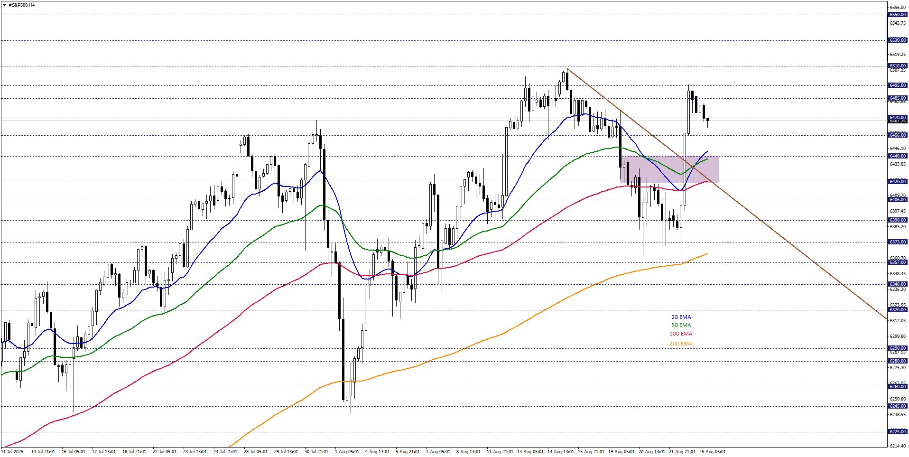Click the 29 Jul 13:01 time axis label
The width and height of the screenshot is (909, 457).
coord(286,452)
